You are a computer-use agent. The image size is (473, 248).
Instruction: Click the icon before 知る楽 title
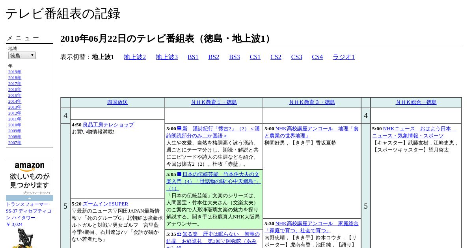179,234
